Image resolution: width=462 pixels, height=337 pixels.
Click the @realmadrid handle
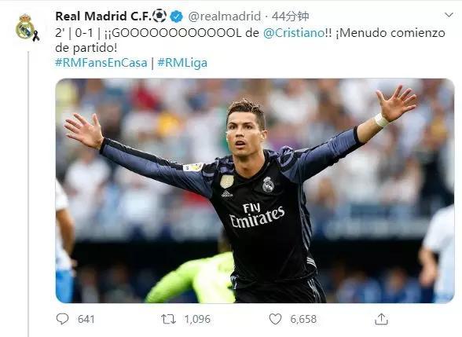[224, 16]
